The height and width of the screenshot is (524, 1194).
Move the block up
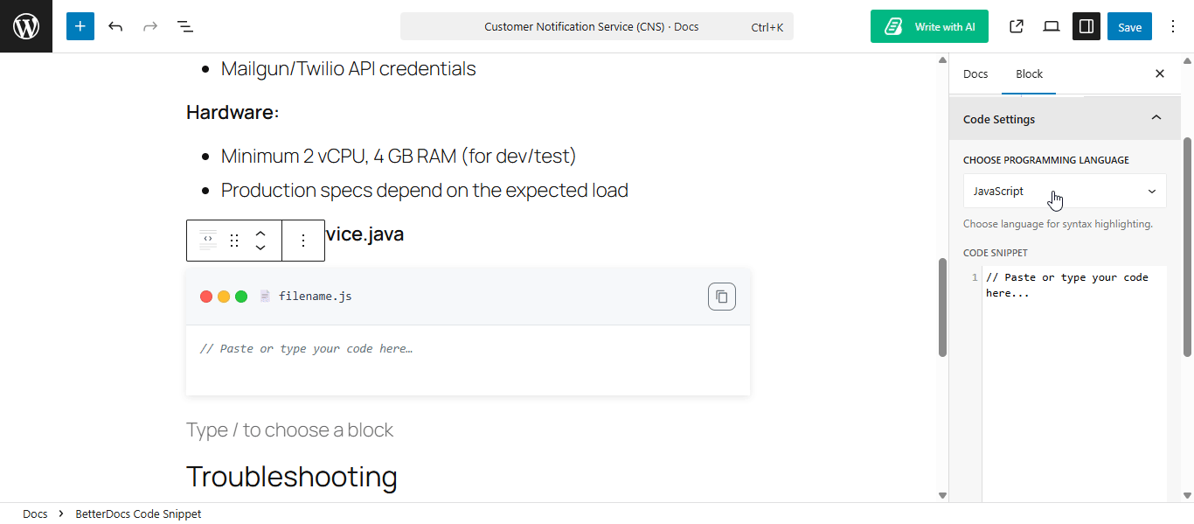coord(260,234)
